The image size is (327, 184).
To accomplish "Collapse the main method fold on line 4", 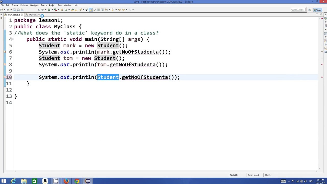I will 13,39.
